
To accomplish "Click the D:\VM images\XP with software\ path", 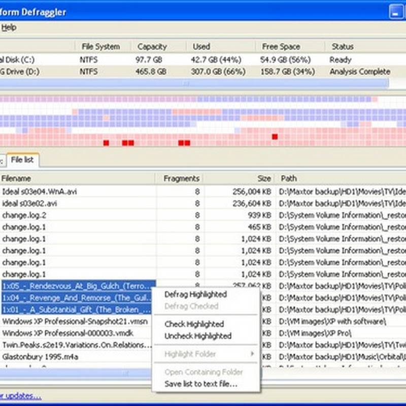I will coord(332,322).
